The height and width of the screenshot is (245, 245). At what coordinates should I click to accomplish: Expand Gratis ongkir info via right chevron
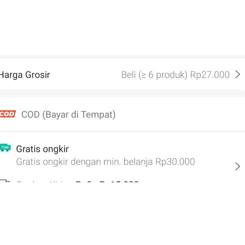[238, 166]
